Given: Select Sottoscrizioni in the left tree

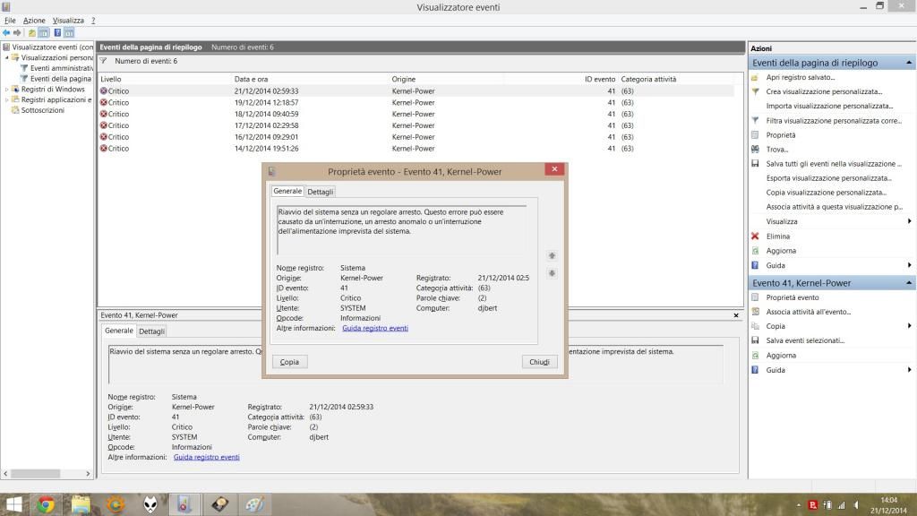Looking at the screenshot, I should point(42,110).
